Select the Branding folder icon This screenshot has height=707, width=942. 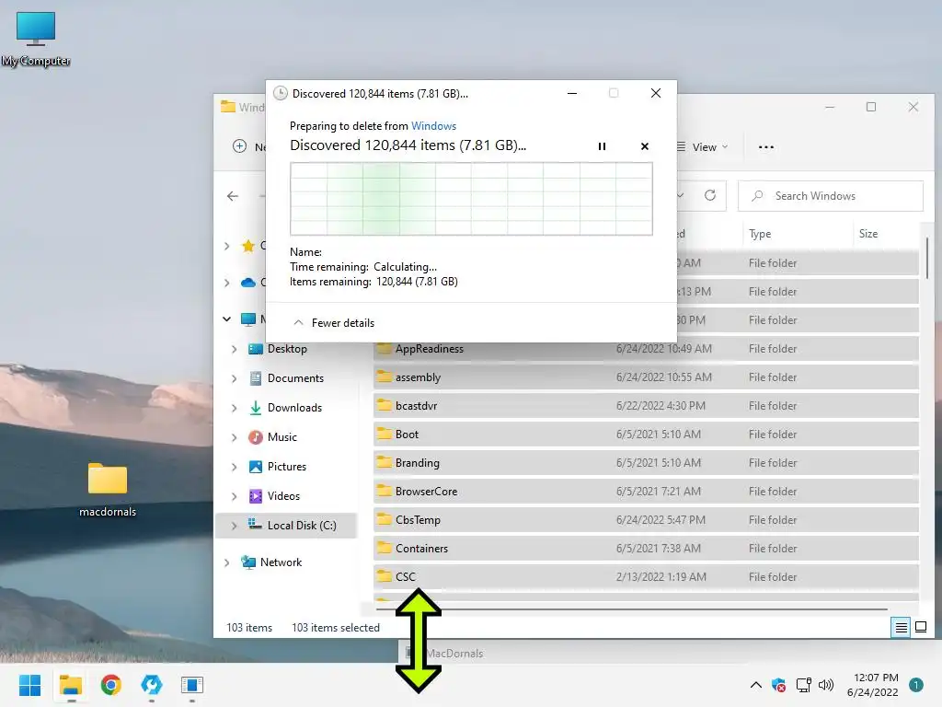coord(384,462)
